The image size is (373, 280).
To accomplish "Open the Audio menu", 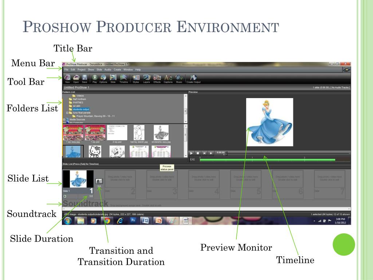I will click(x=108, y=70).
